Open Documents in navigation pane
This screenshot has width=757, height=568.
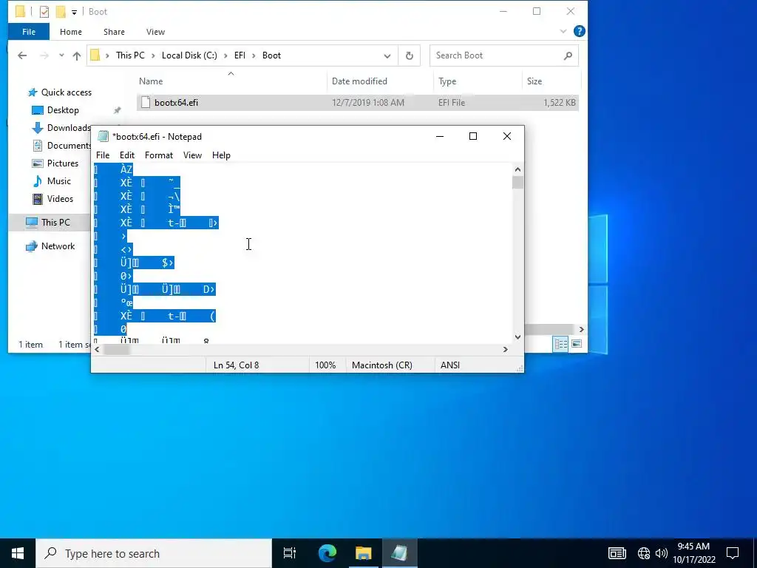(61, 146)
